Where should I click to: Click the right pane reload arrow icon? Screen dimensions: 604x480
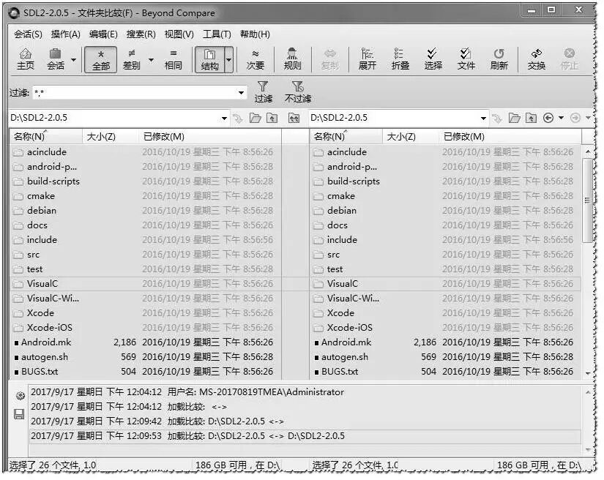497,119
